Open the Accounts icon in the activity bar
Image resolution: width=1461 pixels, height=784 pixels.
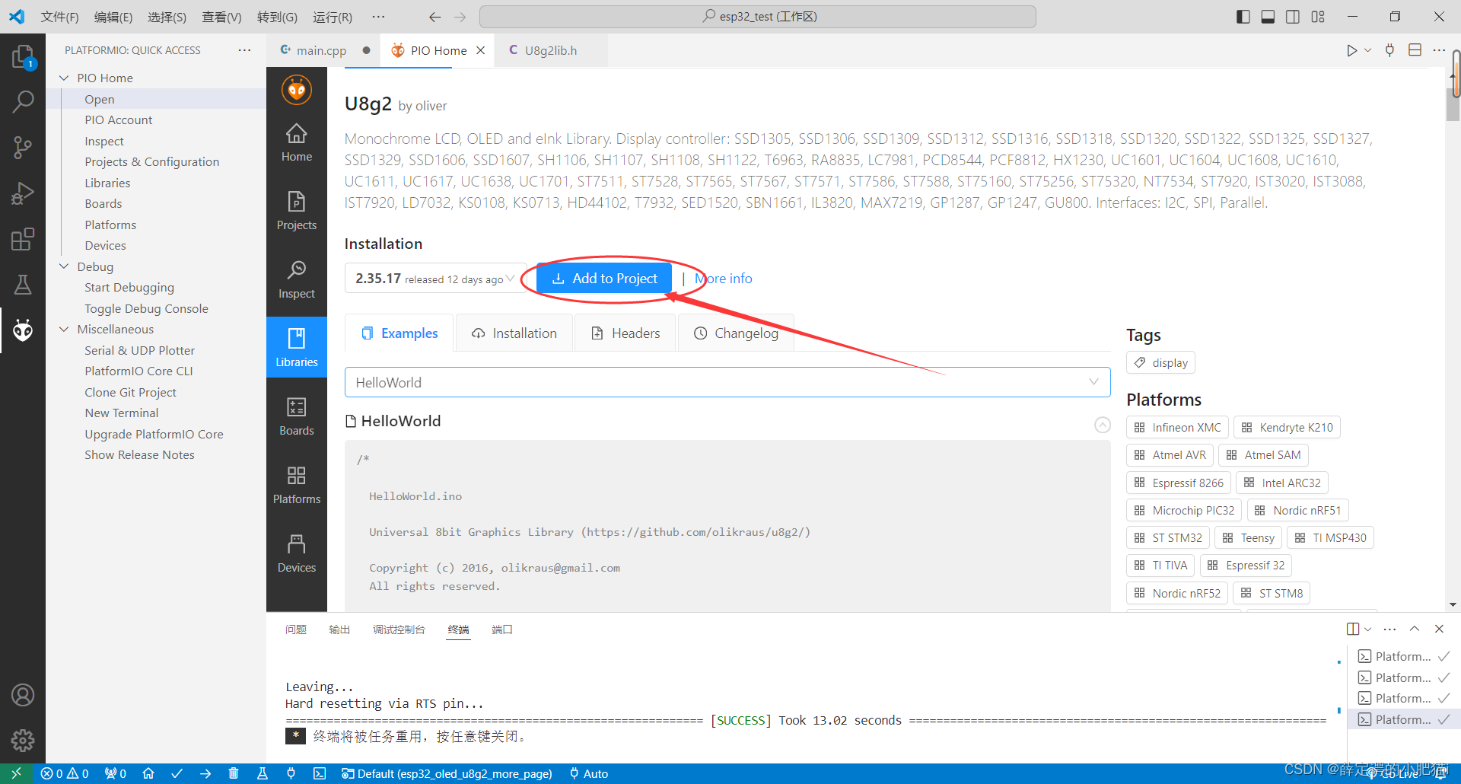[x=23, y=695]
